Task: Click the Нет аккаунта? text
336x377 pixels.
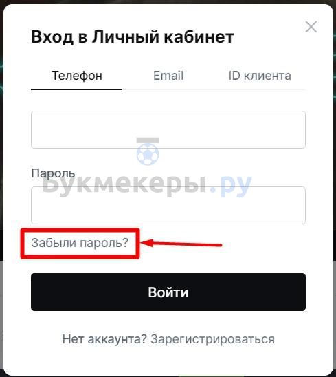Action: [104, 339]
